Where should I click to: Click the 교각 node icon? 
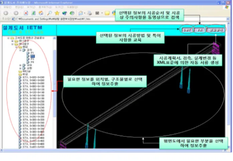coord(24,50)
